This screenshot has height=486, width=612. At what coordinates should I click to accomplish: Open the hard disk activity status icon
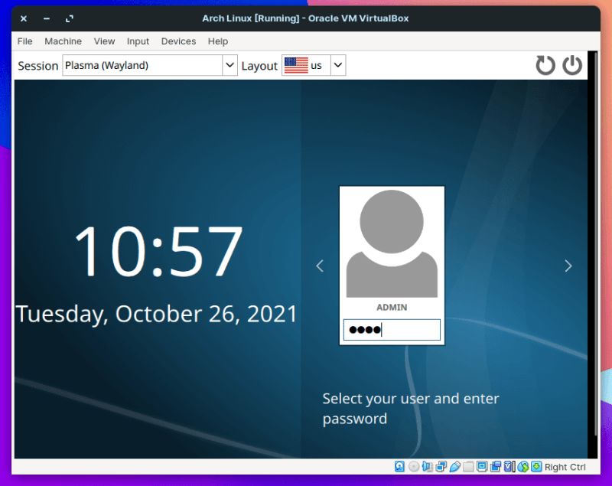pyautogui.click(x=399, y=466)
